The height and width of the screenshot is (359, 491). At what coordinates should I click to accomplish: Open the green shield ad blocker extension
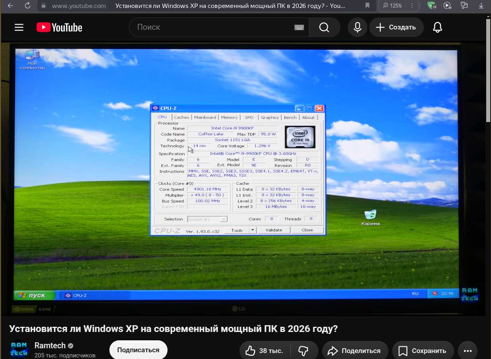click(431, 6)
